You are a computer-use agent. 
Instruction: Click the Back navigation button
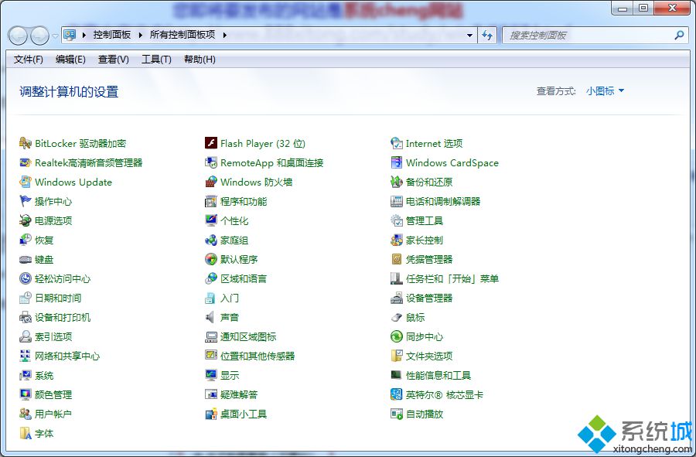(x=18, y=36)
